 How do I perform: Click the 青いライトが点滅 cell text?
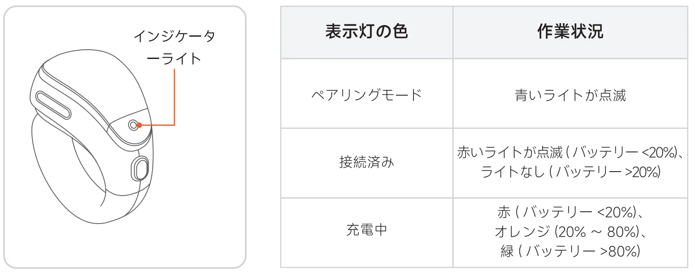coord(570,95)
